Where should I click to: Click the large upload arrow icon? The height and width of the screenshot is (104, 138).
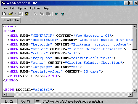(x=63, y=14)
